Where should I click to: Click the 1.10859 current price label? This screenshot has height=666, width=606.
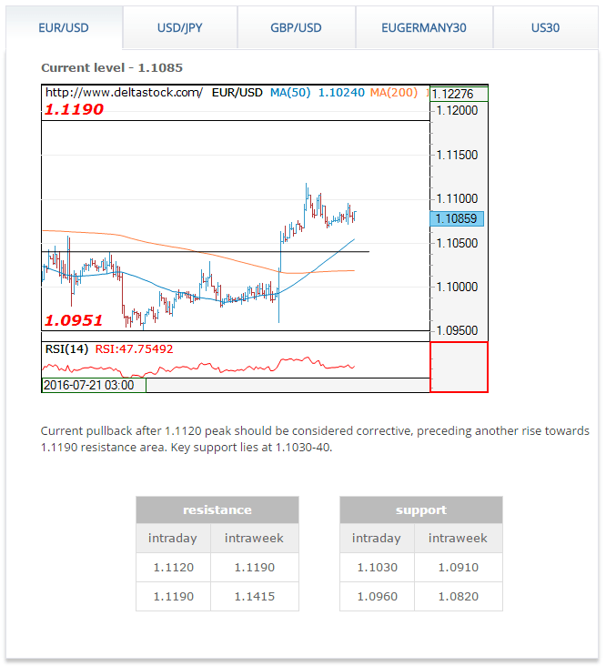(457, 218)
